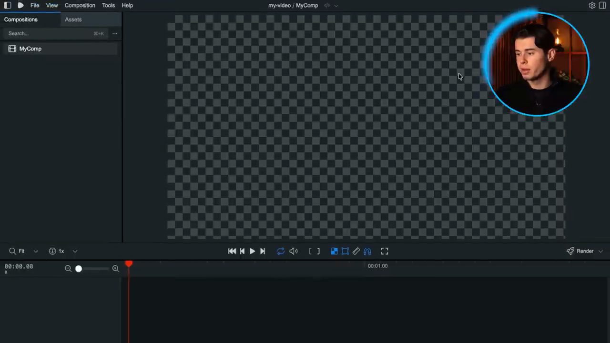
Task: Click the Render button
Action: coord(580,251)
